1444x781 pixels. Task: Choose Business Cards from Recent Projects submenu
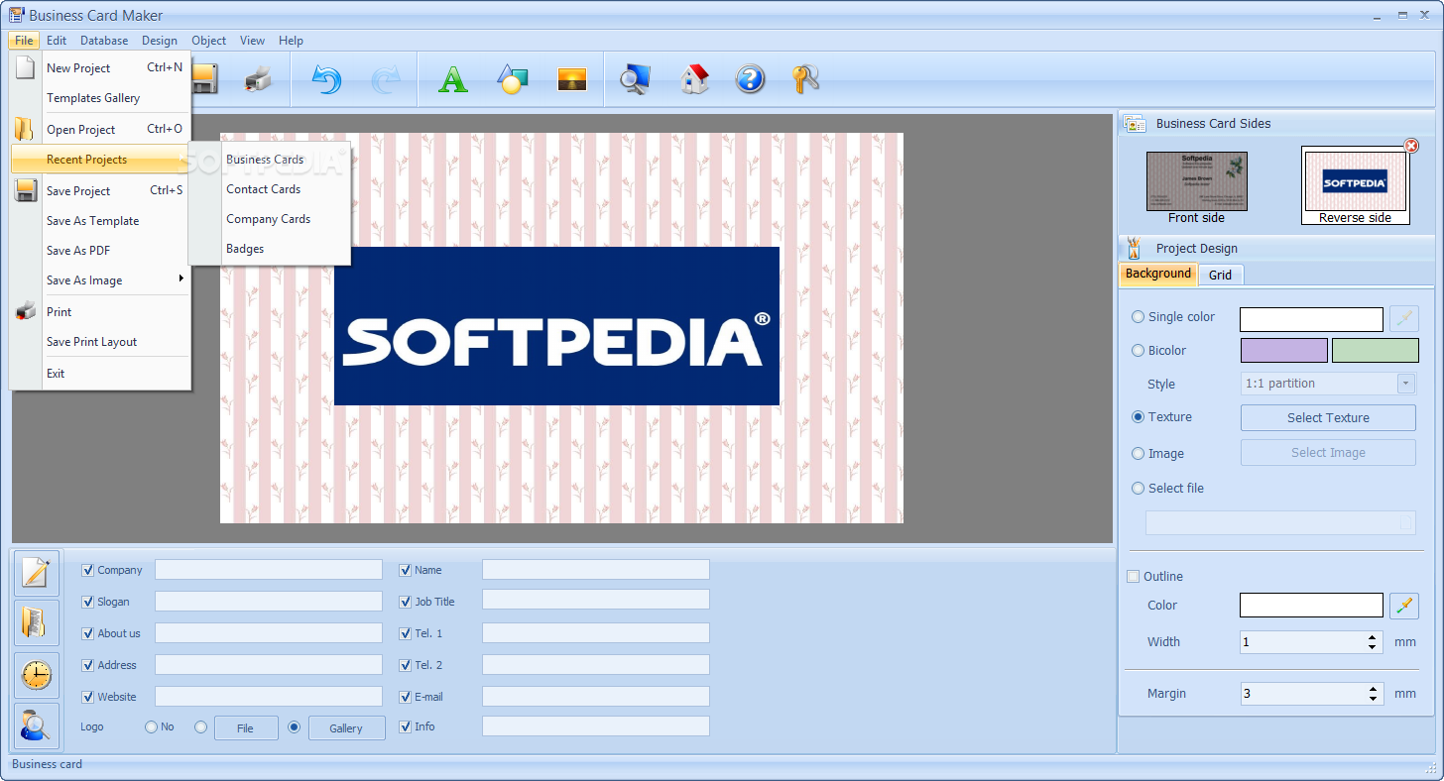tap(265, 160)
